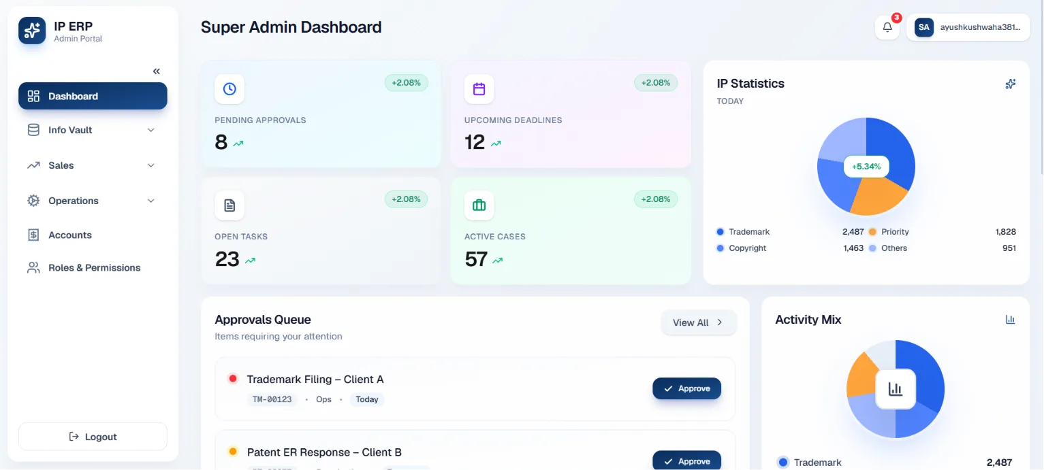Click the Accounts dollar-sign icon
Screen dimensions: 1044x470
pyautogui.click(x=33, y=235)
